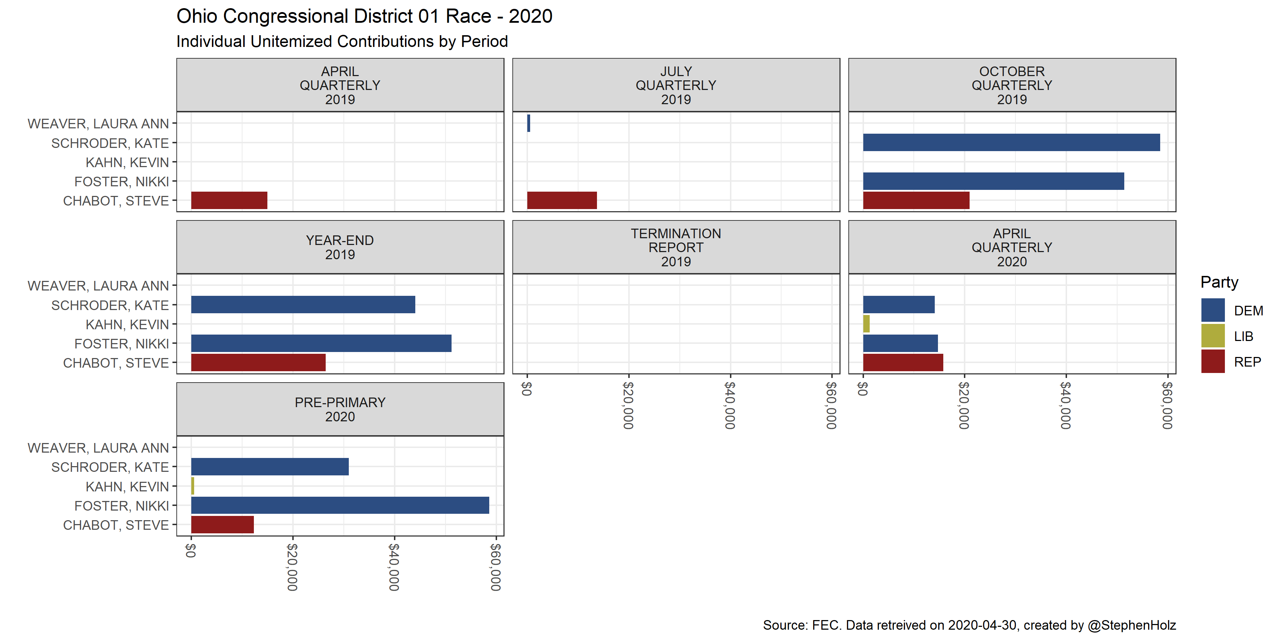Select the PRE-PRIMARY 2020 panel header

click(x=340, y=409)
